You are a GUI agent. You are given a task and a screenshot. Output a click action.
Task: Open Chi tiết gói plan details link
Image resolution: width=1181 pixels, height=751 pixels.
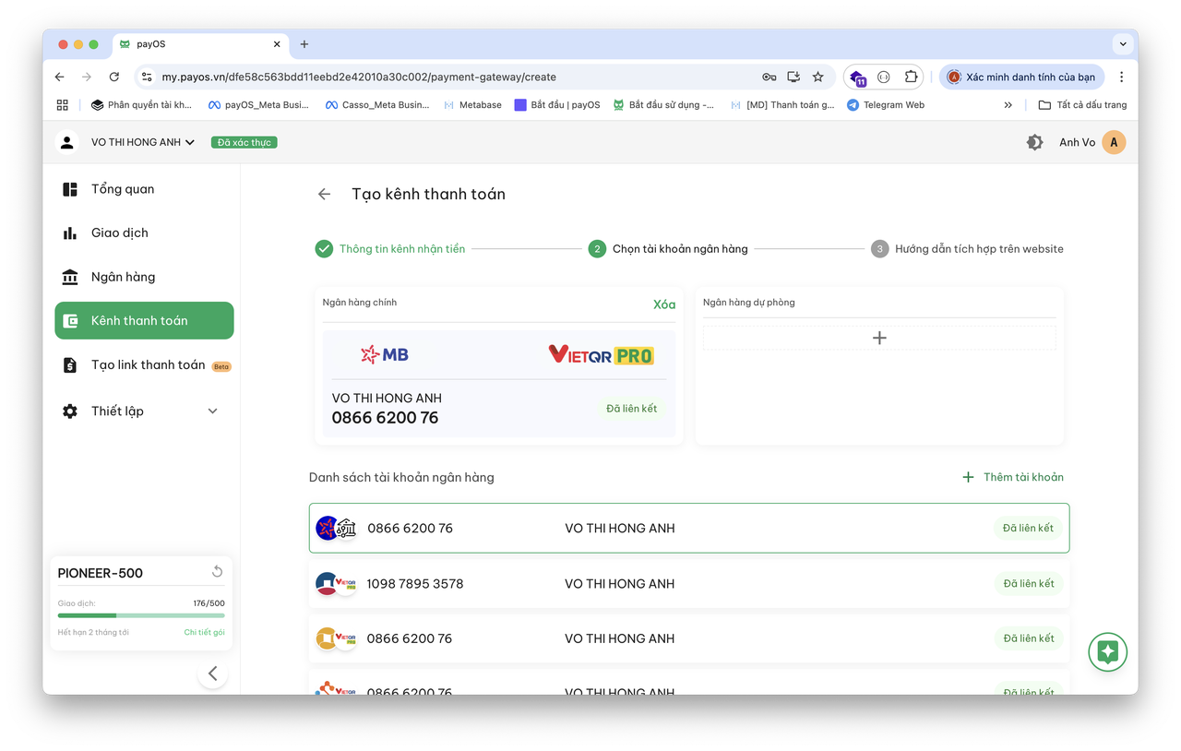(204, 633)
